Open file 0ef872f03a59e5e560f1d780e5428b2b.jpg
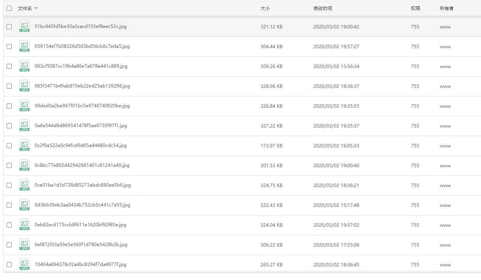The image size is (481, 280). click(81, 245)
